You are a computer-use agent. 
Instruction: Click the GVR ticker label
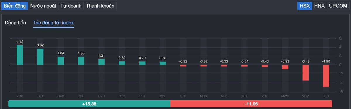pos(101,96)
